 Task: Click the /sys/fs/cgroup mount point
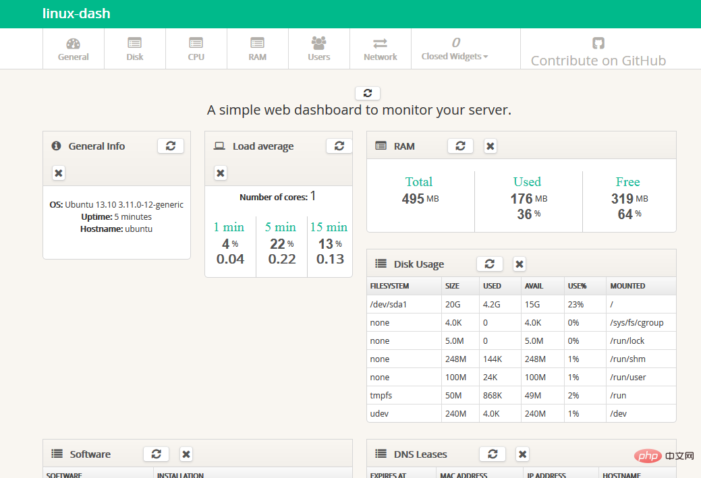637,322
